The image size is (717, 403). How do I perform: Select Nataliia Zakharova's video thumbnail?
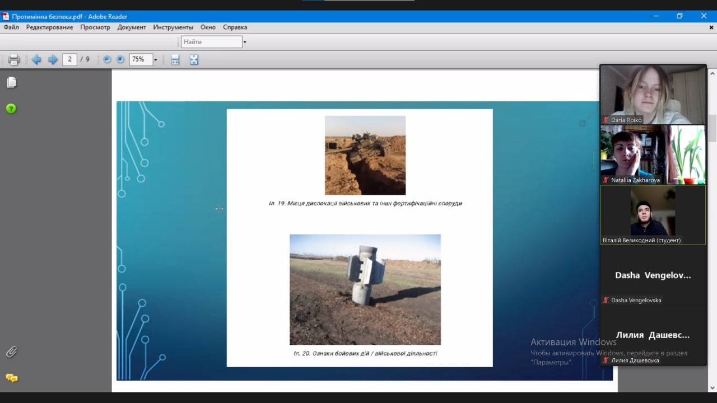[x=653, y=155]
